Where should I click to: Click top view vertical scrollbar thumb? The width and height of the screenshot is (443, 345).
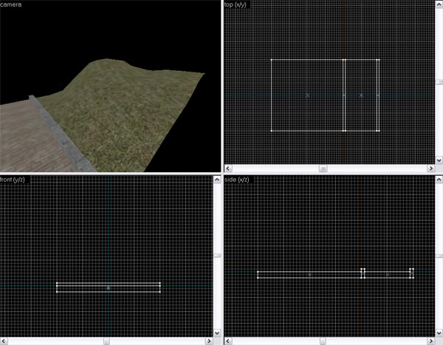click(x=439, y=82)
